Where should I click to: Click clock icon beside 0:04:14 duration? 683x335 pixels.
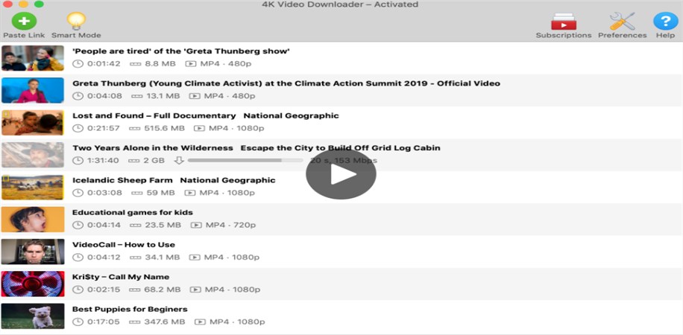coord(78,225)
